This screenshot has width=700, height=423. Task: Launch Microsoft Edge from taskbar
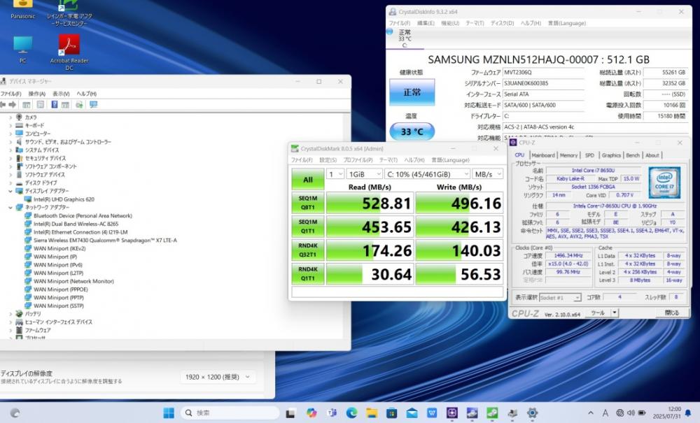(351, 413)
